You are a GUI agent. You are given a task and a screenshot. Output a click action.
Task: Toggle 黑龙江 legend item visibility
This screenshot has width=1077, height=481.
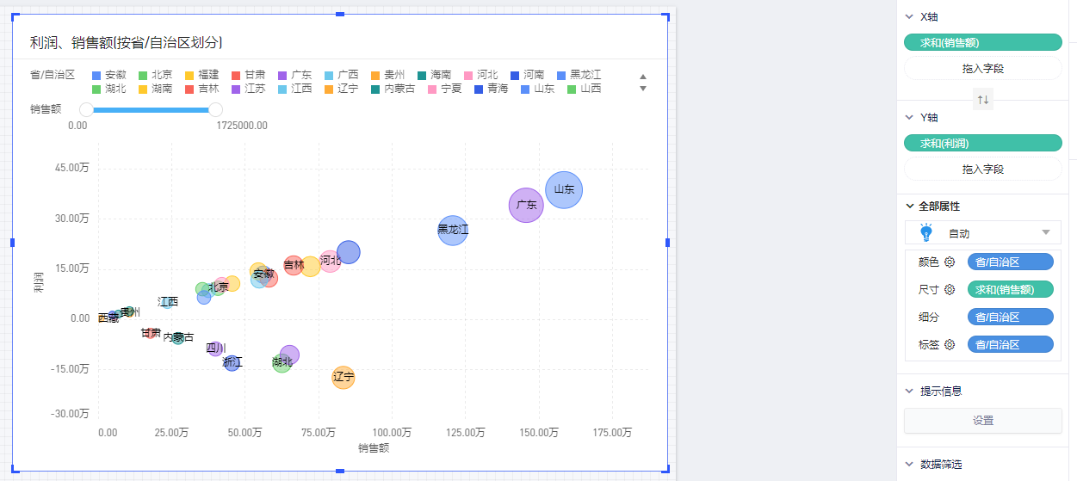[579, 75]
